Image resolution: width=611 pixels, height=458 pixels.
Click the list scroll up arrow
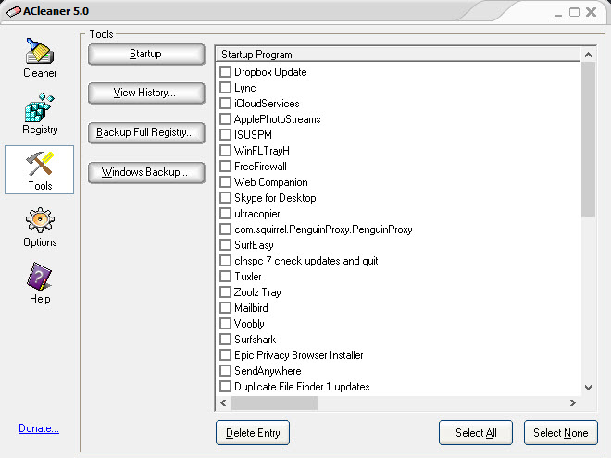point(589,55)
